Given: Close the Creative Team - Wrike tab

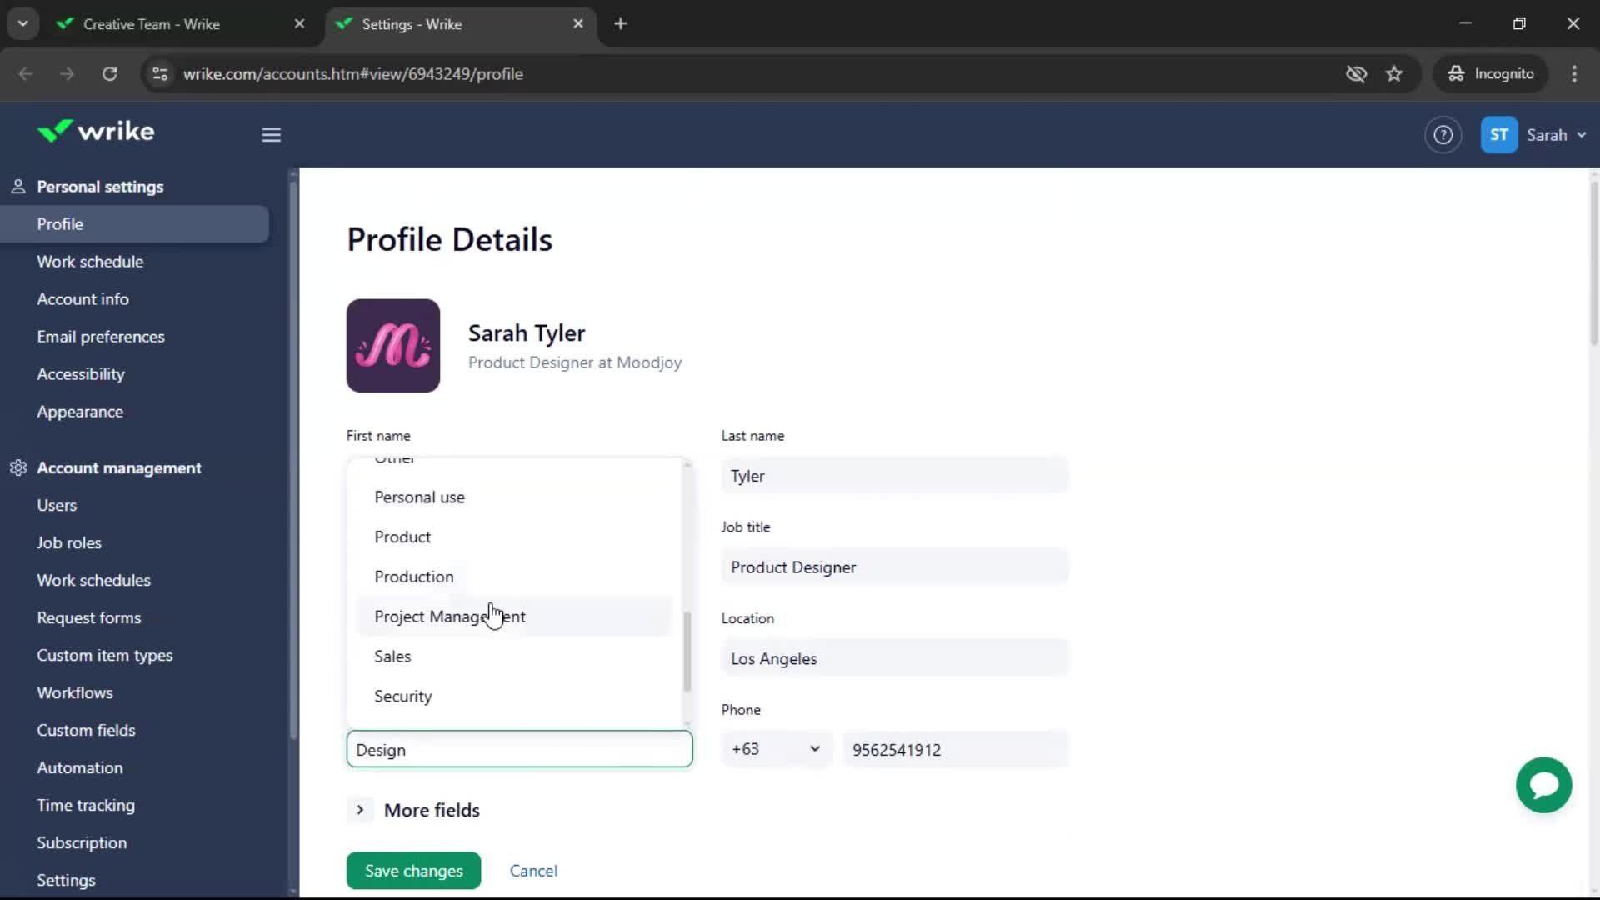Looking at the screenshot, I should (299, 24).
